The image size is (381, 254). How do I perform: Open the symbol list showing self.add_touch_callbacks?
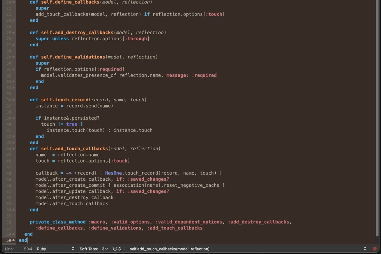(x=248, y=249)
